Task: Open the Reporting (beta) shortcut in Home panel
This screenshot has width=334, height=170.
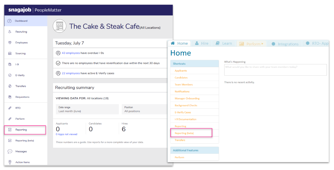Action: point(184,133)
